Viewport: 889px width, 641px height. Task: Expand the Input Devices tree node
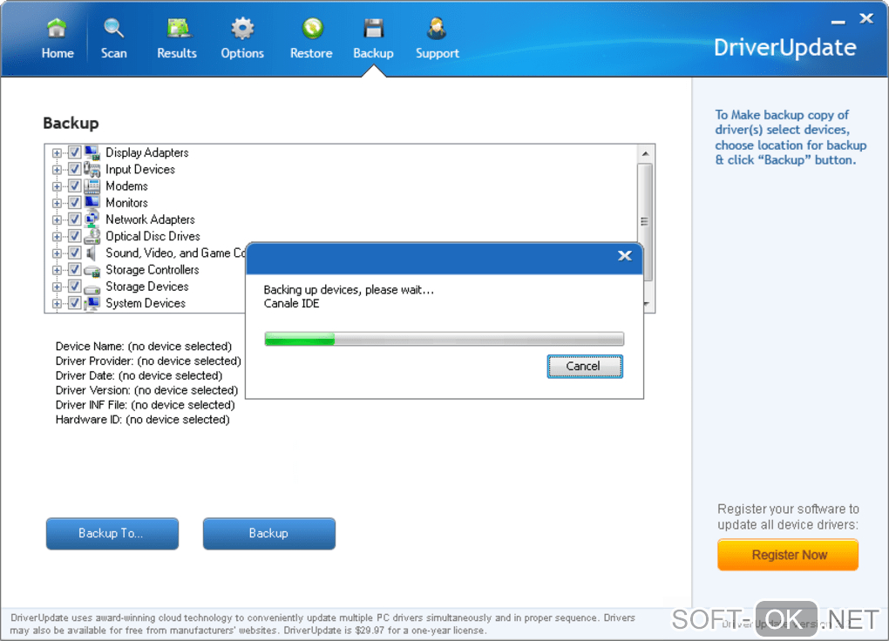tap(57, 170)
